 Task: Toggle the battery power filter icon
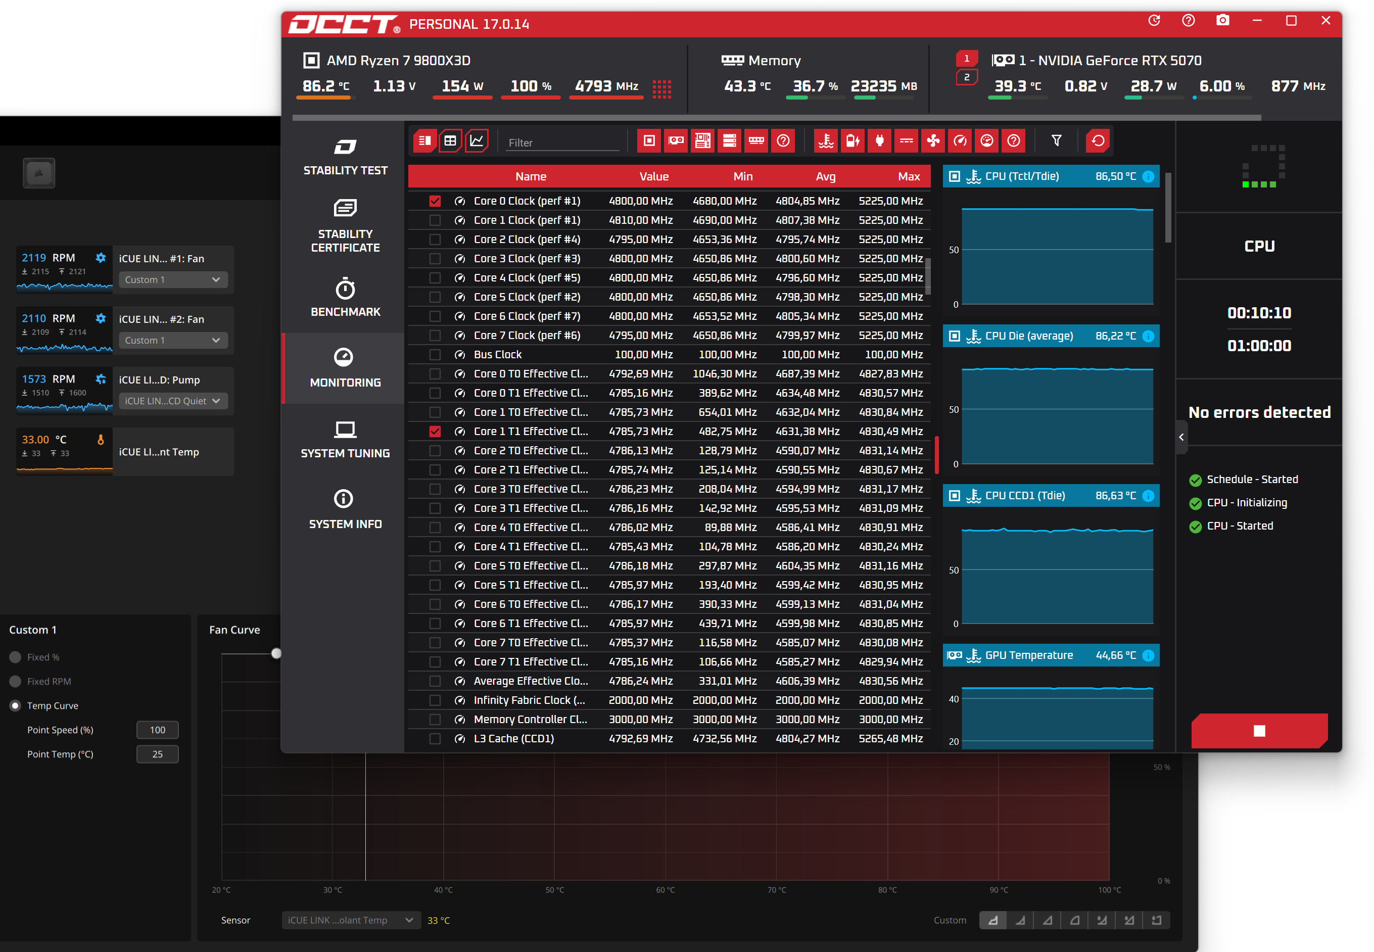853,141
